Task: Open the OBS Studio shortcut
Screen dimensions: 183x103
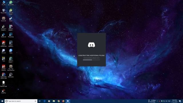Action: [11, 75]
